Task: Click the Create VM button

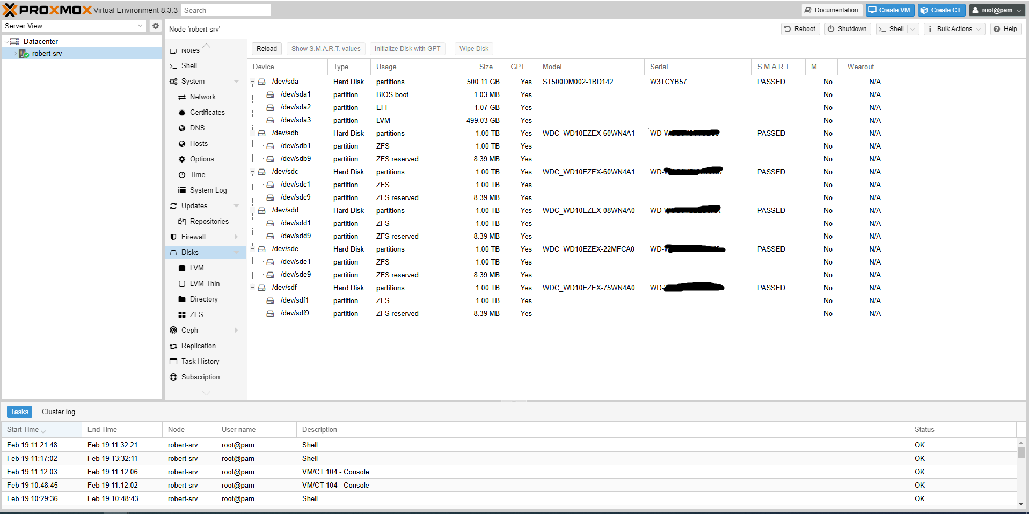Action: point(890,10)
